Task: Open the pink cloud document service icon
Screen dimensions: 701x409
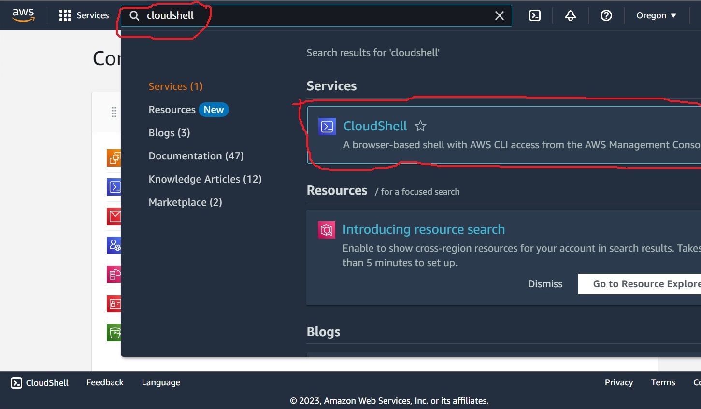Action: [114, 274]
